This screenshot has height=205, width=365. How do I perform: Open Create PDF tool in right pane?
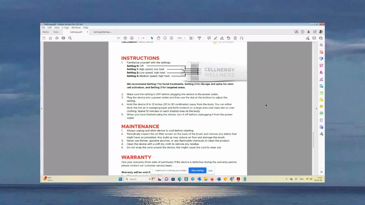click(x=321, y=52)
